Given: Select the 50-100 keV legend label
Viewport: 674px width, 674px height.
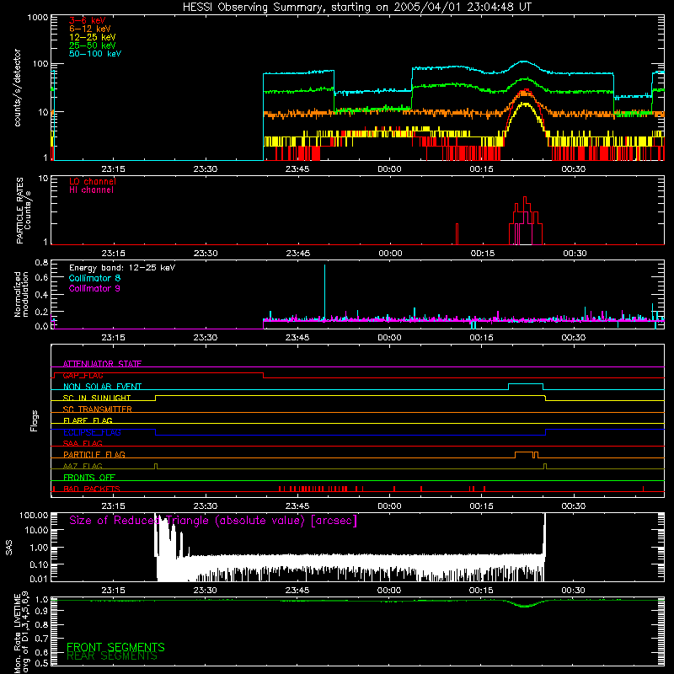Looking at the screenshot, I should pos(95,54).
